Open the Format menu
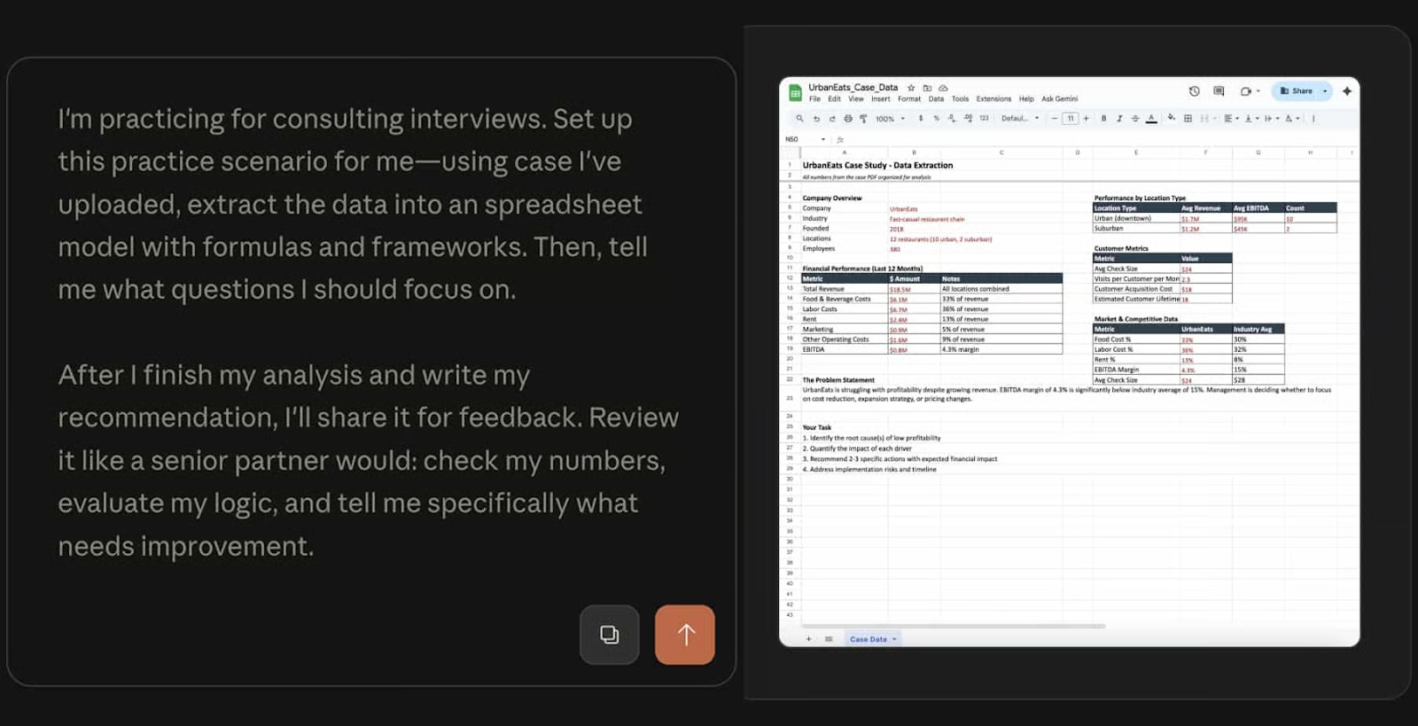The height and width of the screenshot is (726, 1418). click(x=908, y=99)
